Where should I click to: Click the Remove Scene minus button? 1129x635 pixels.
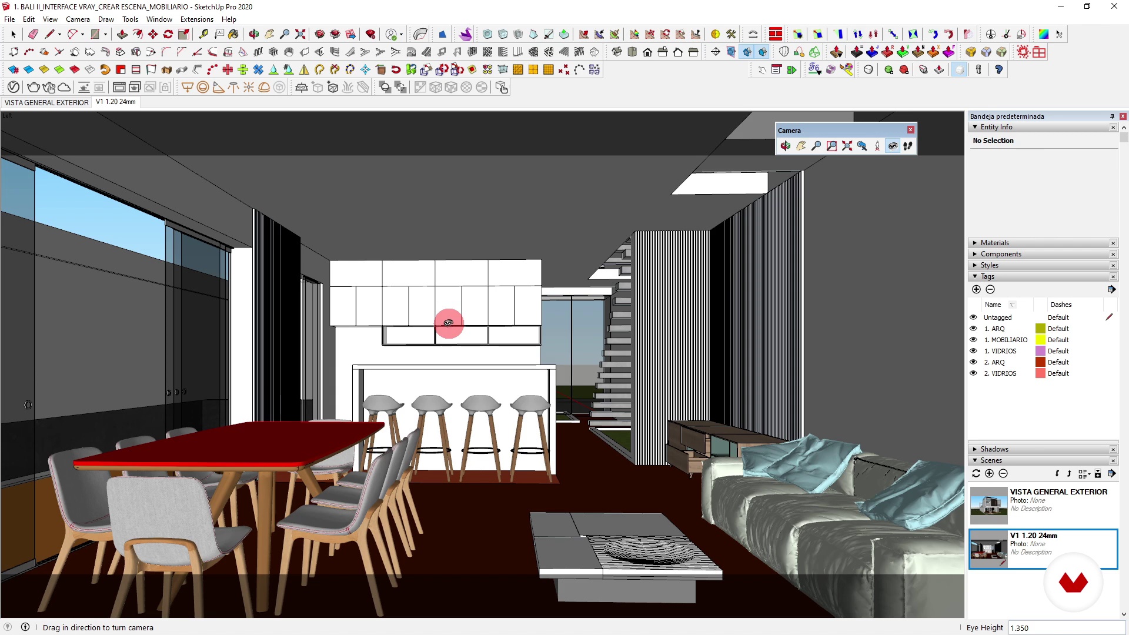(1003, 473)
